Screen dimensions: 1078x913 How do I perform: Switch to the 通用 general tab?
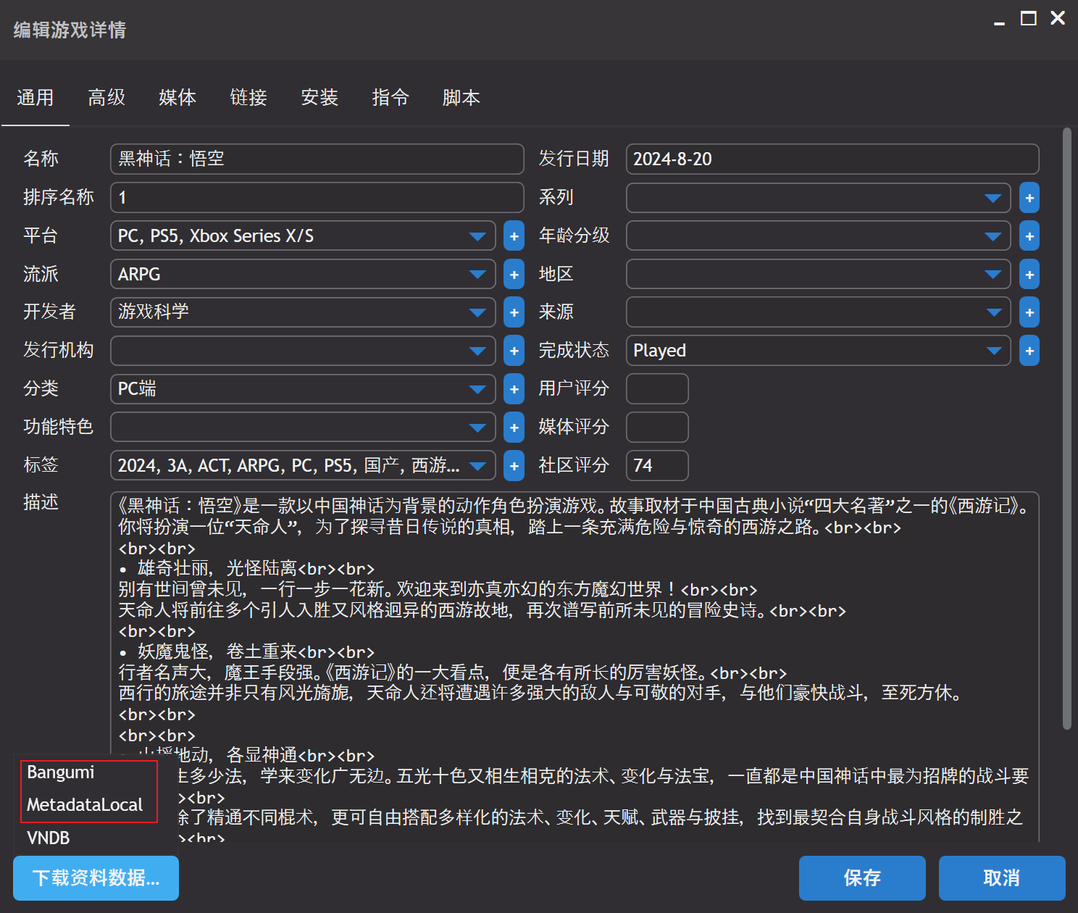(35, 98)
